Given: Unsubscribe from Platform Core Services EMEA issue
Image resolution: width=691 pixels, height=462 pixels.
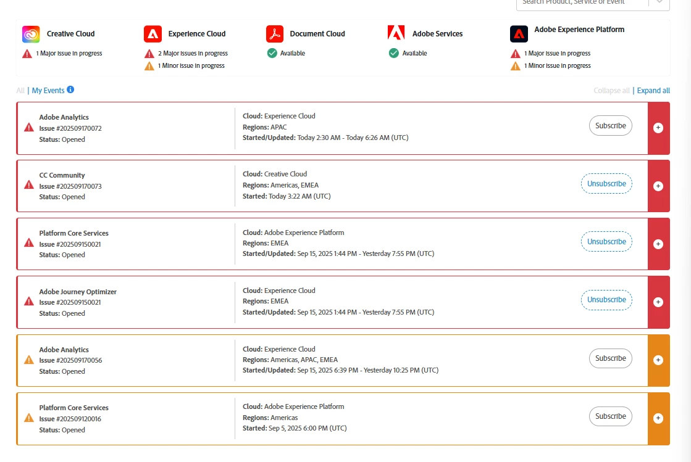Looking at the screenshot, I should (606, 242).
